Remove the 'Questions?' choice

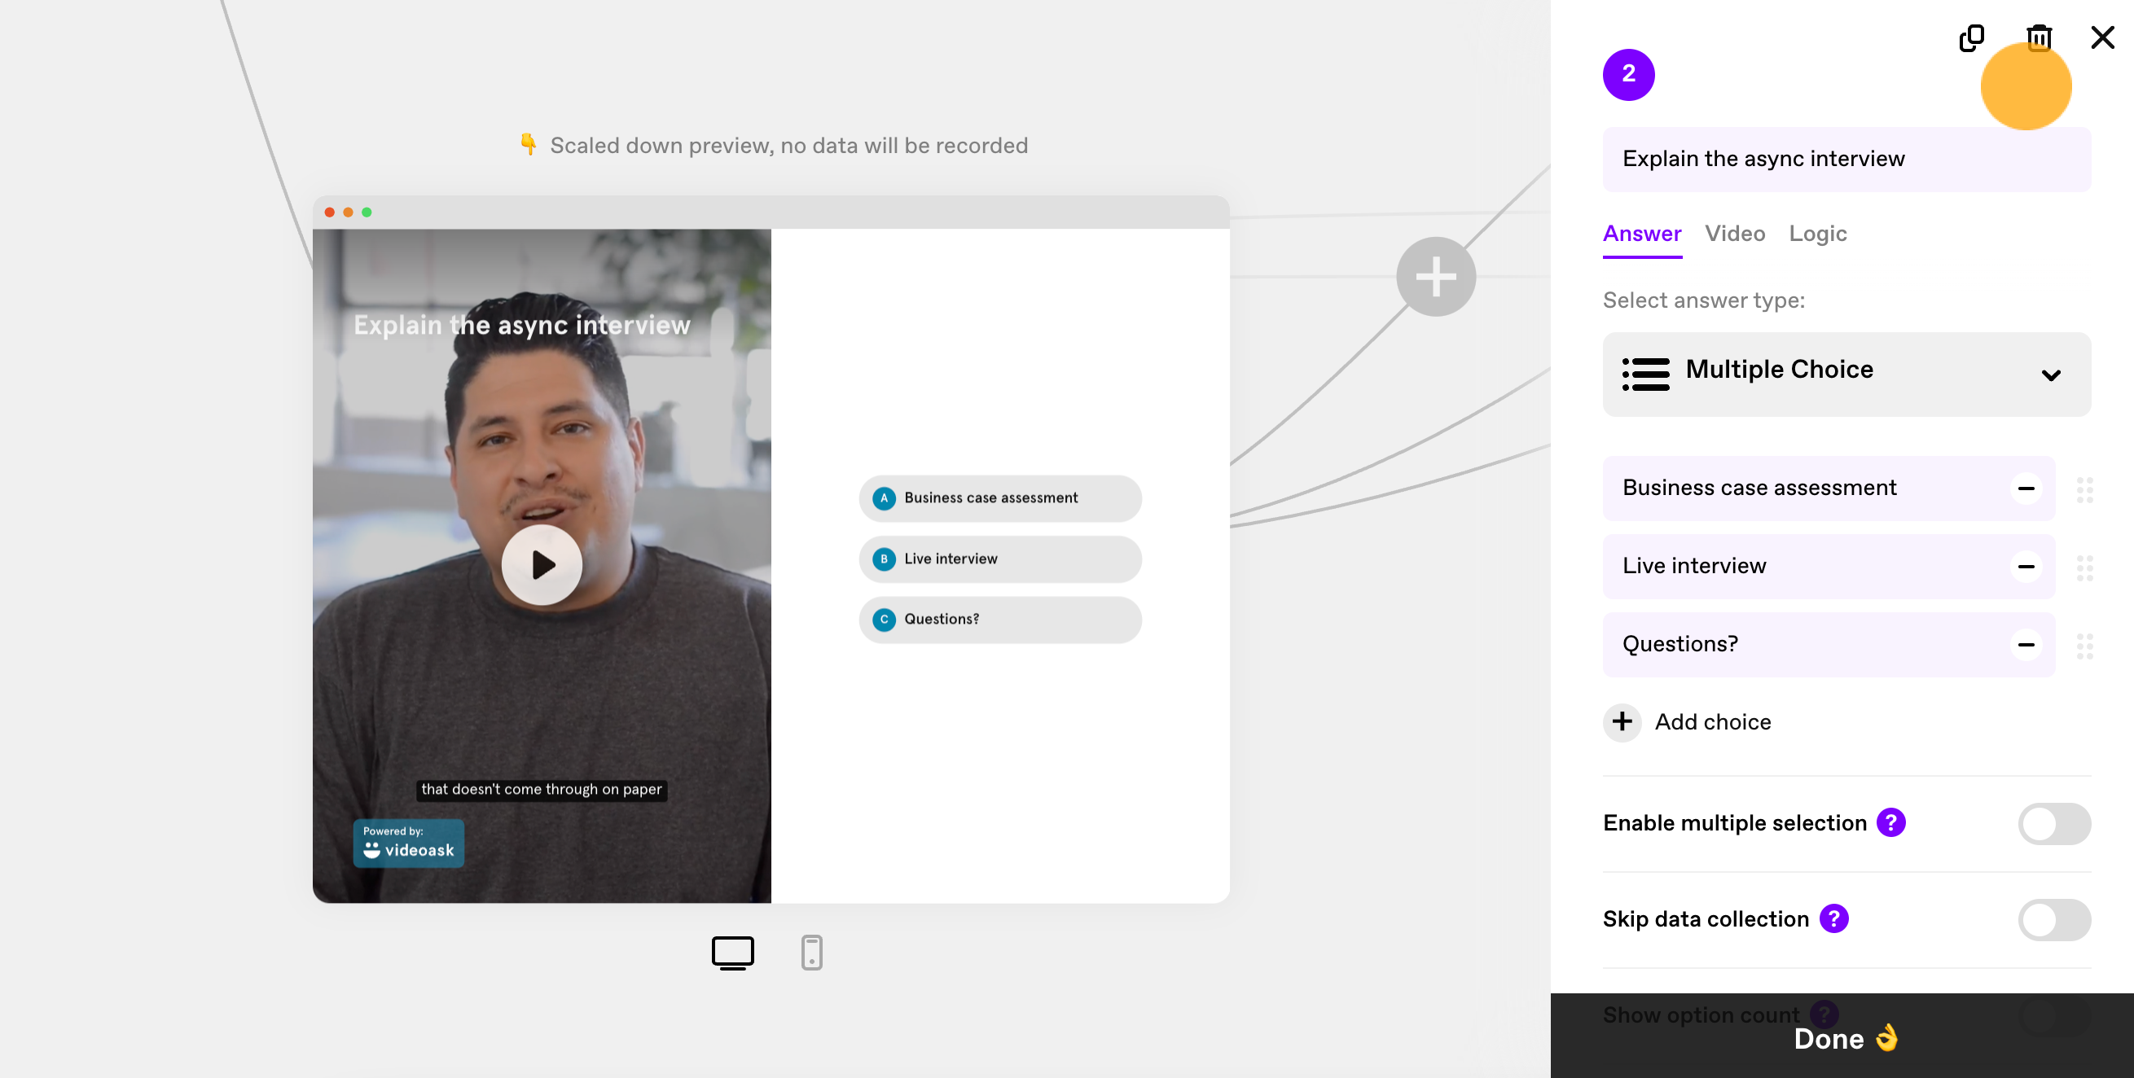click(x=2026, y=645)
